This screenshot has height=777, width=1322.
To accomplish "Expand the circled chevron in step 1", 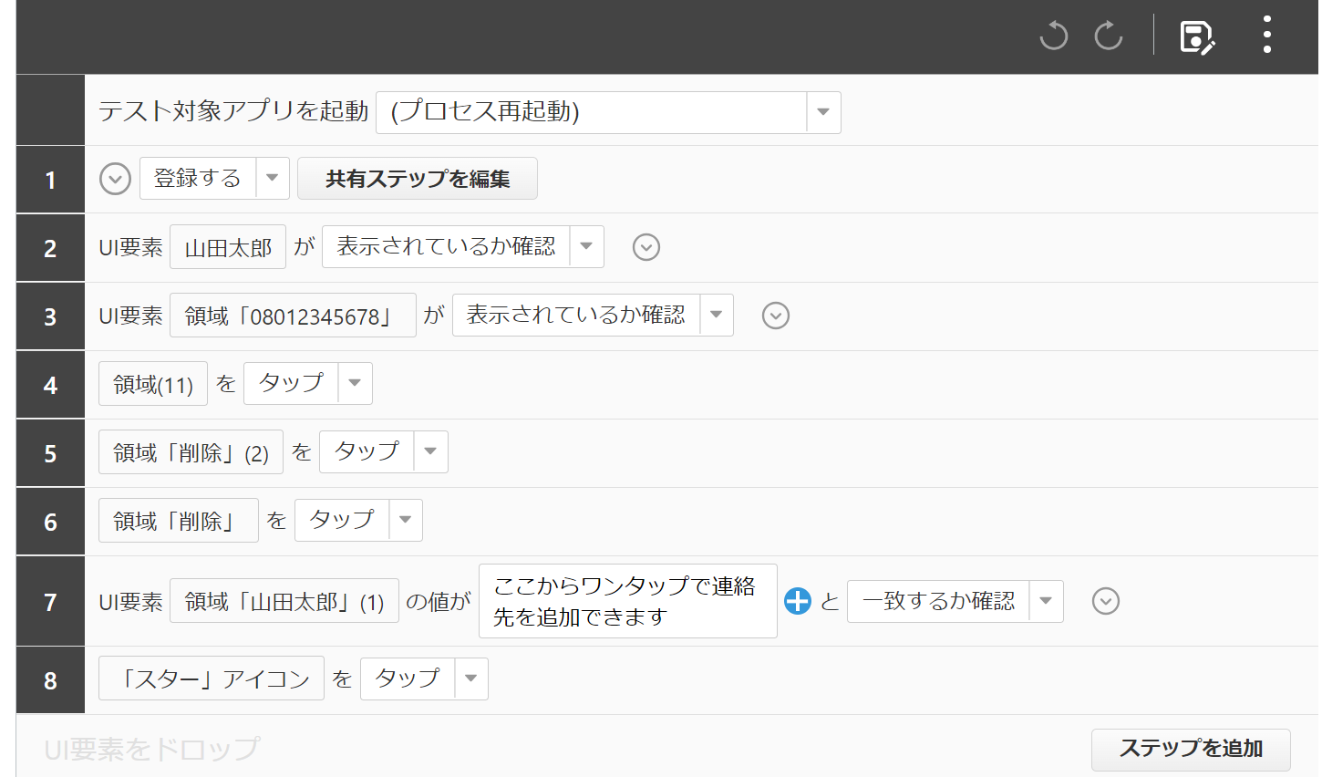I will click(115, 179).
